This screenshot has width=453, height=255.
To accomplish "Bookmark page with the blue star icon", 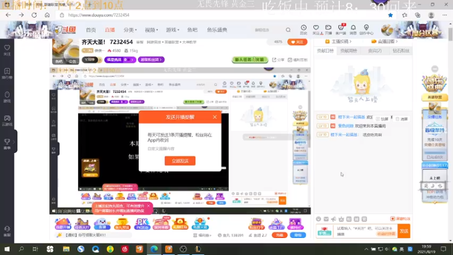I will [390, 15].
